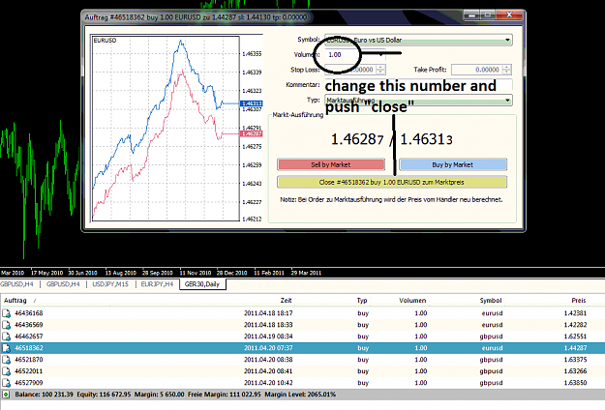Click time cell 2011.04.18 18:17
Viewport: 605px width, 410px height.
268,313
